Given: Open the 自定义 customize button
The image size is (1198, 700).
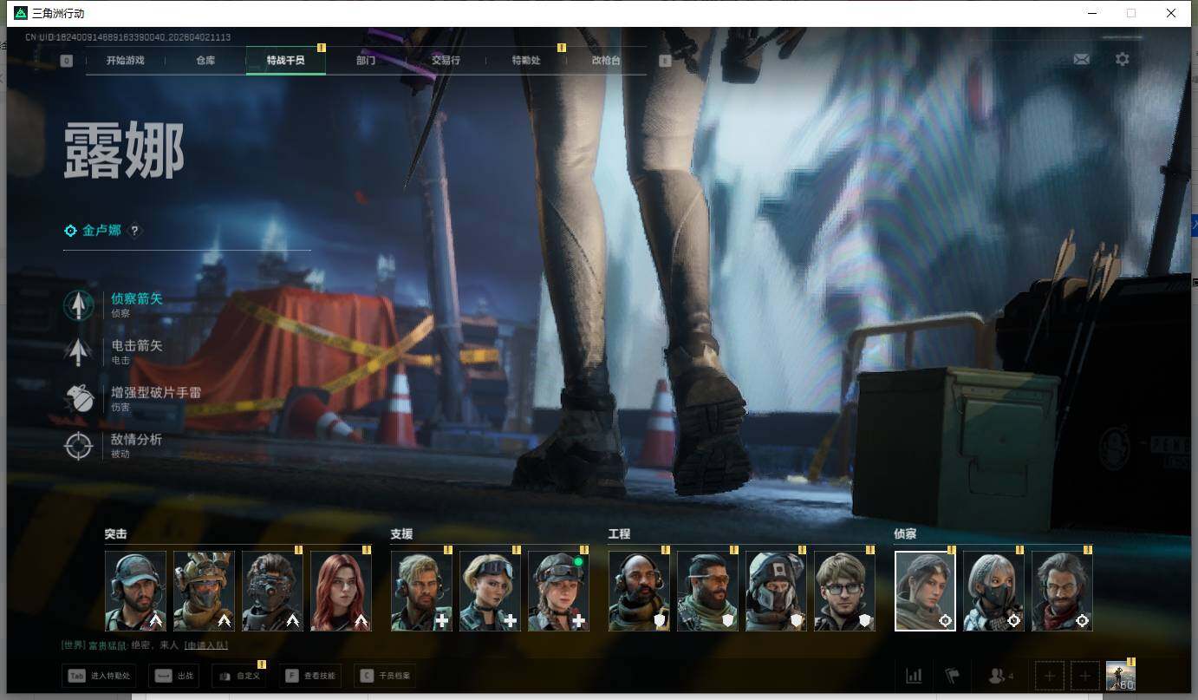Looking at the screenshot, I should tap(238, 676).
